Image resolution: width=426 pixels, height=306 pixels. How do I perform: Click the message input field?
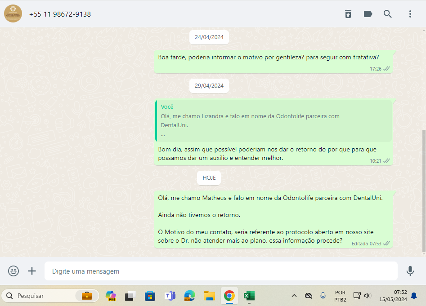220,271
